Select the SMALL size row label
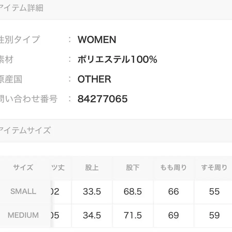 pyautogui.click(x=23, y=191)
